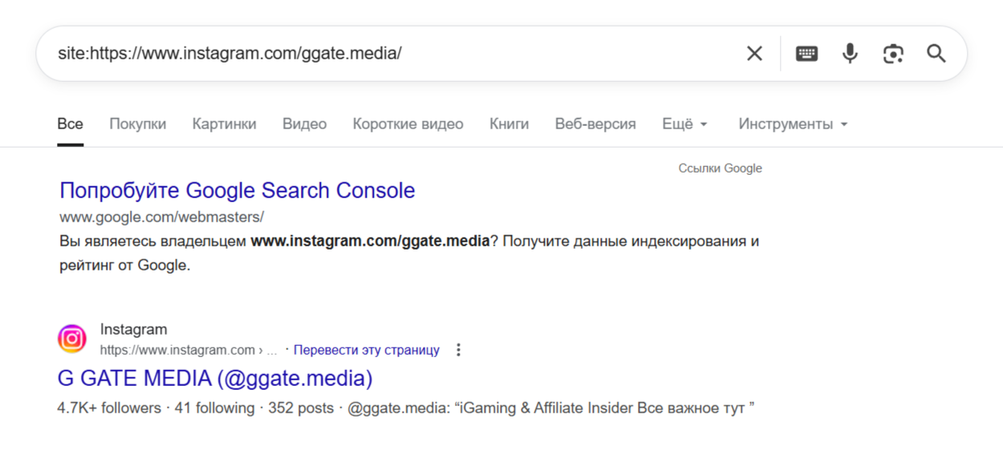Click Перевести эту страницу link
The height and width of the screenshot is (451, 1003).
[366, 350]
